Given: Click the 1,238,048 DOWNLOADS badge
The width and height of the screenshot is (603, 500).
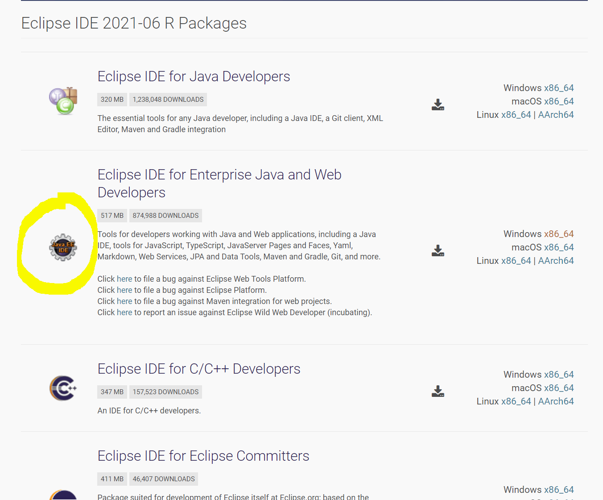Looking at the screenshot, I should pyautogui.click(x=168, y=100).
